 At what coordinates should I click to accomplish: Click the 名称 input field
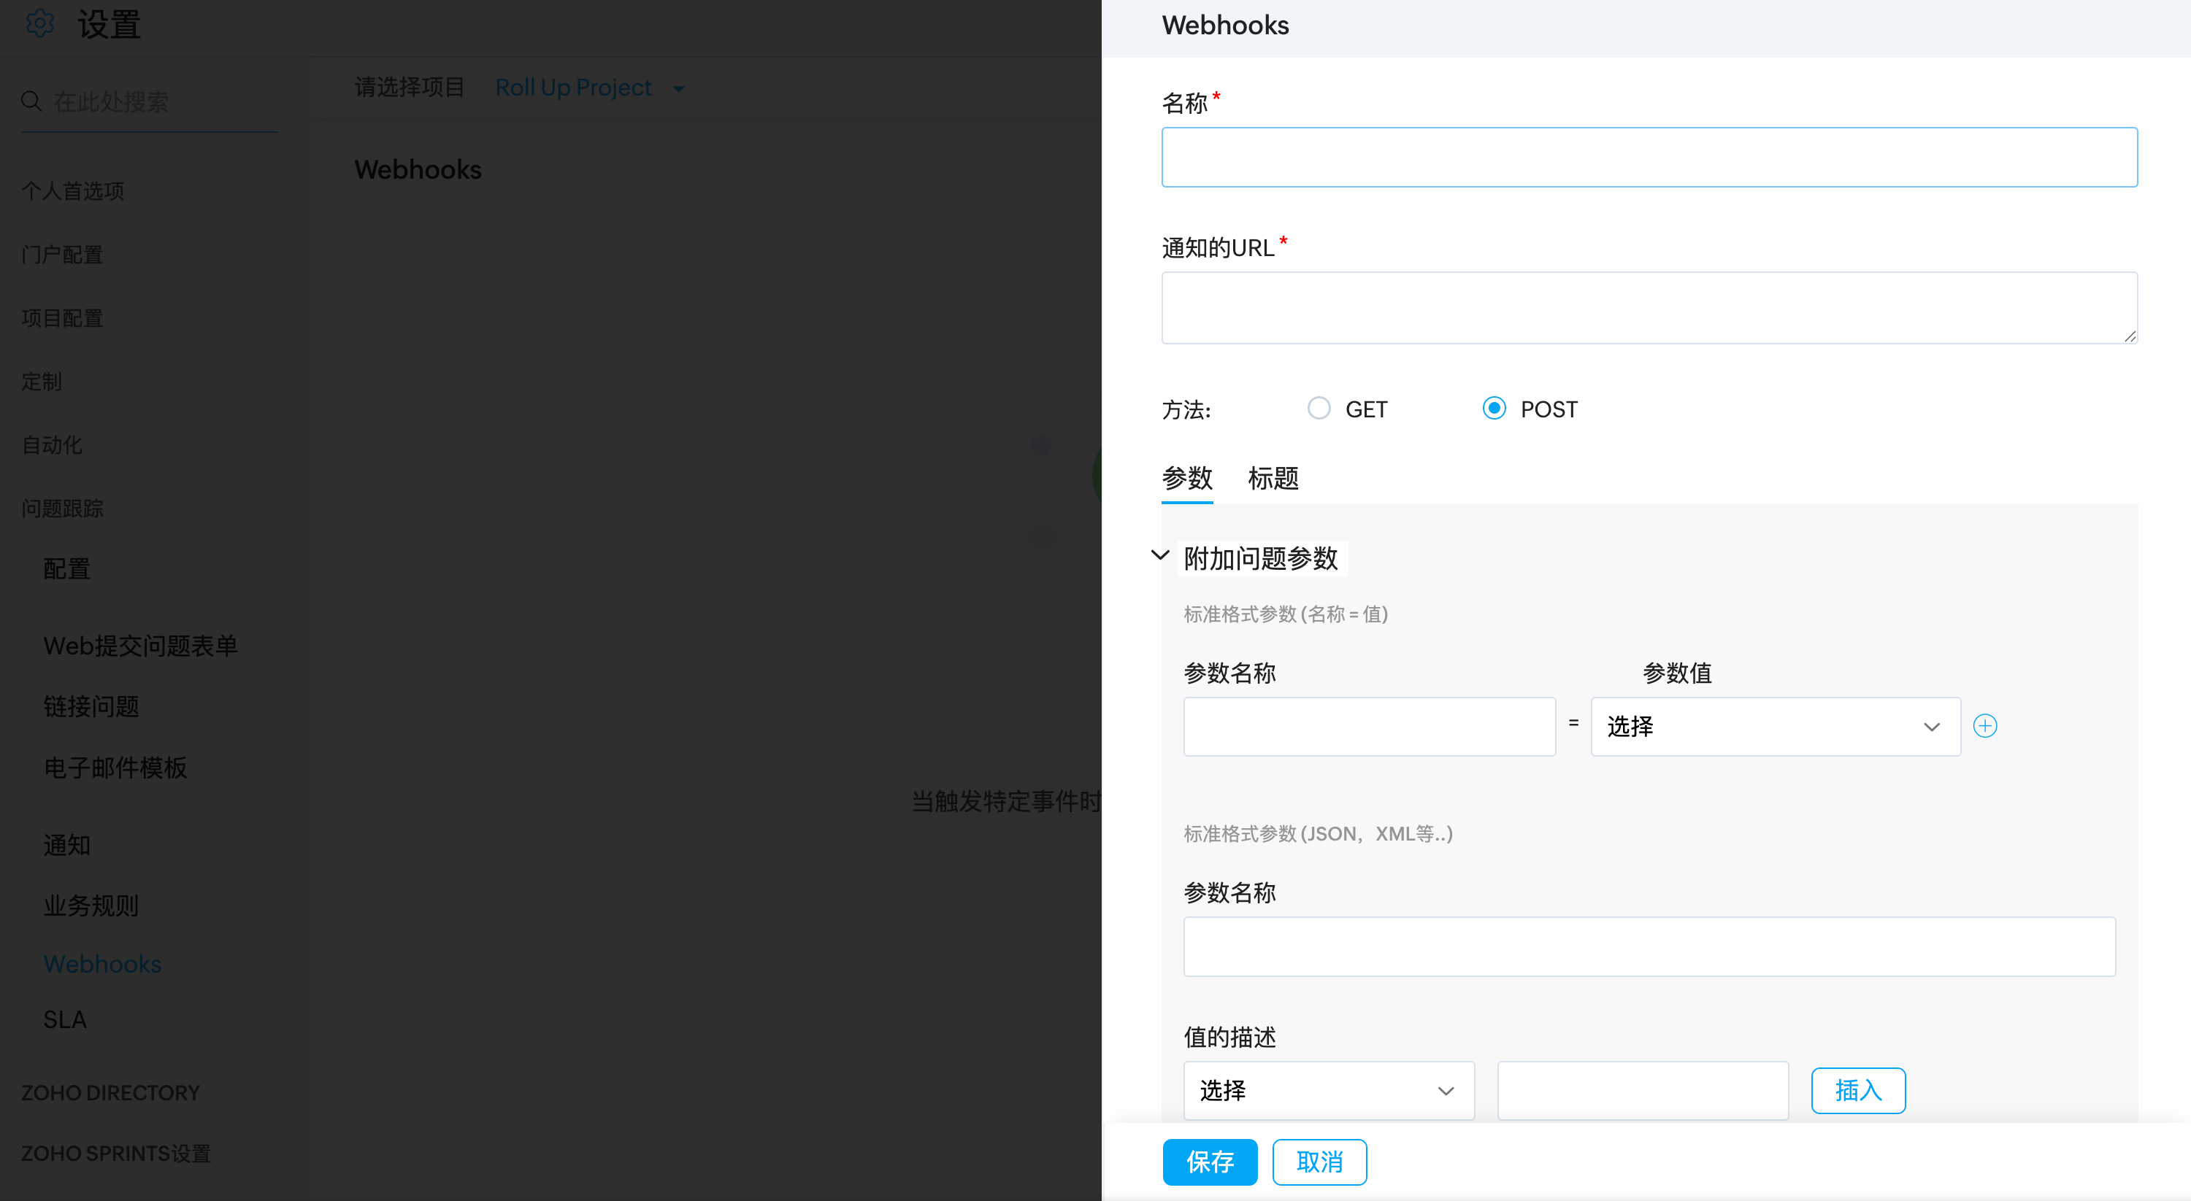1649,158
